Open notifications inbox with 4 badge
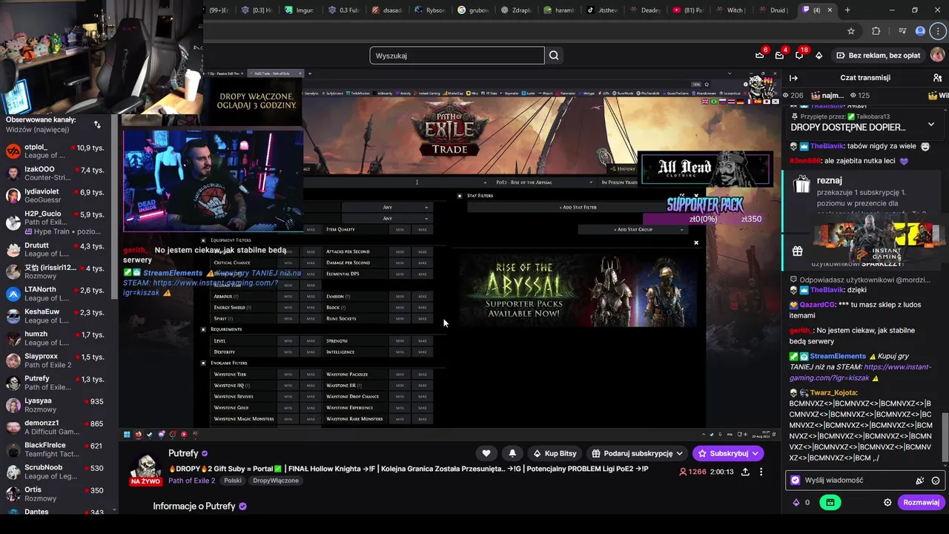Viewport: 949px width, 534px height. (779, 55)
